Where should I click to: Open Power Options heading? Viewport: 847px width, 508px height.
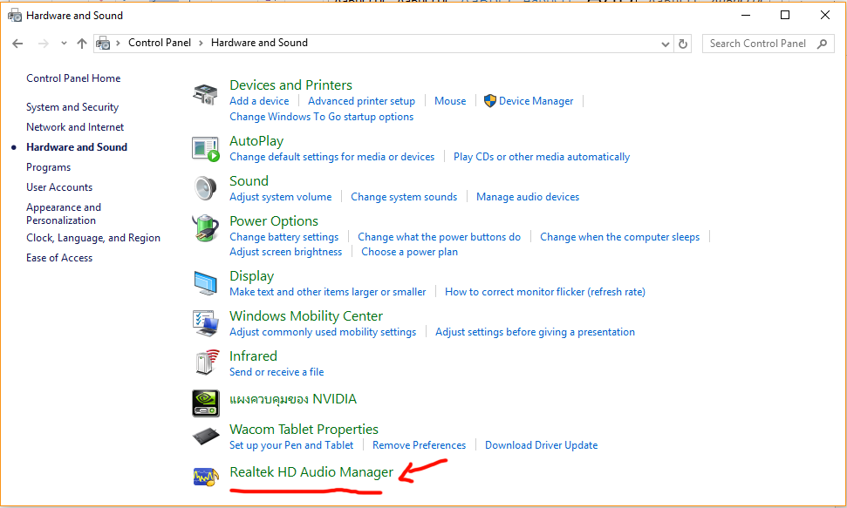pos(274,220)
